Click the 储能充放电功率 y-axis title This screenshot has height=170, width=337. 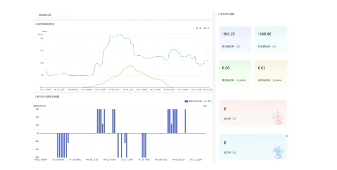(x=40, y=106)
